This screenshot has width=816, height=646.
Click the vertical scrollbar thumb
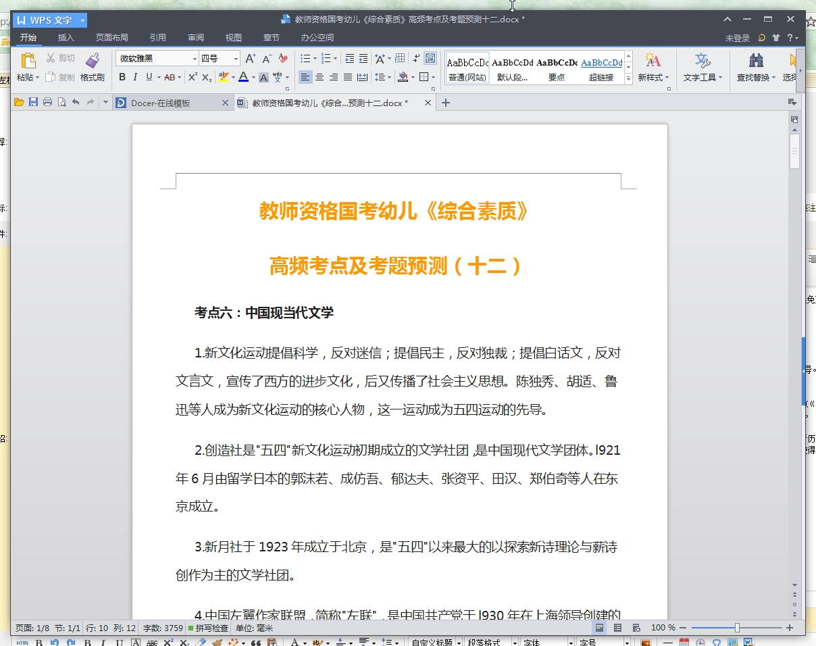[794, 151]
